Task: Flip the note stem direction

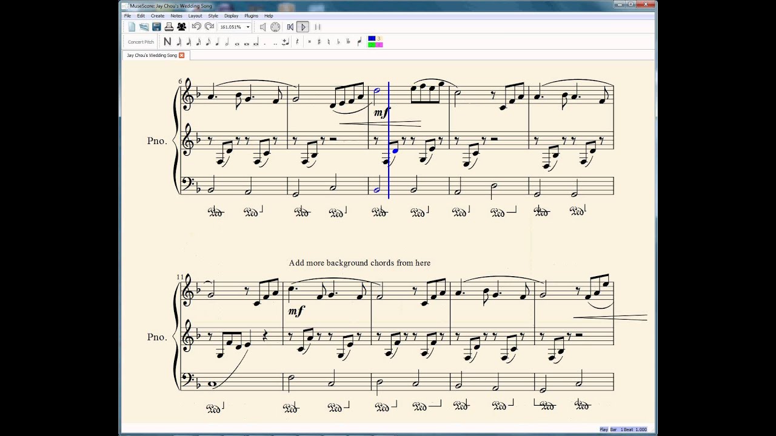Action: 359,42
